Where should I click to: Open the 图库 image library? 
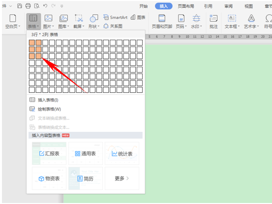click(x=64, y=18)
